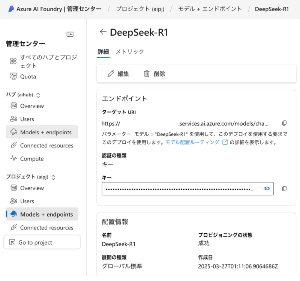This screenshot has width=300, height=281.
Task: Click the pencil icon for 編集
Action: (x=111, y=74)
